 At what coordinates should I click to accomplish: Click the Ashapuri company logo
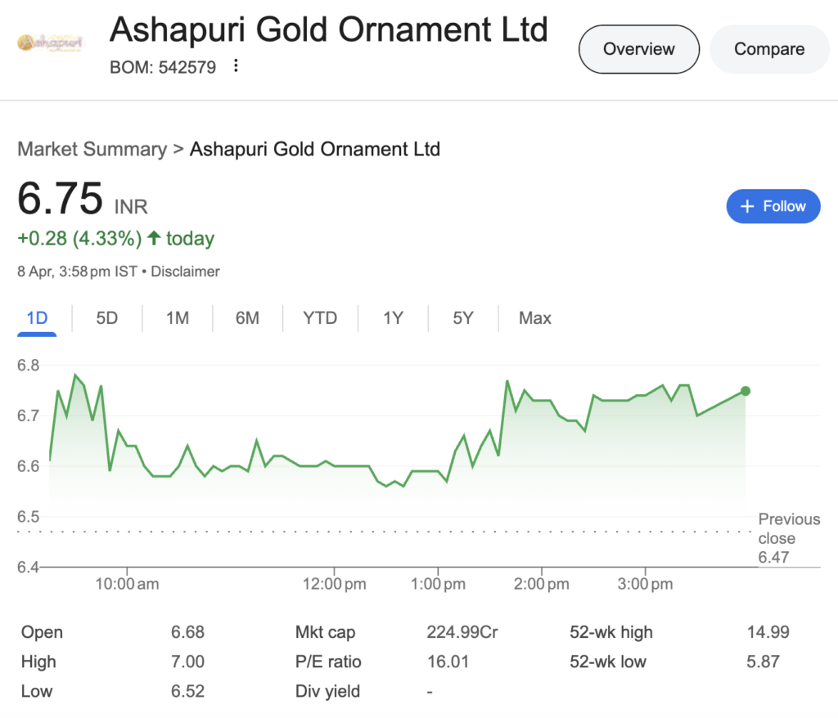(x=50, y=43)
